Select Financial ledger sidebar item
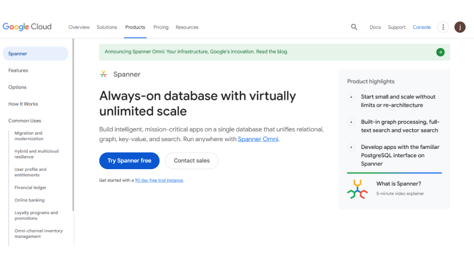This screenshot has height=264, width=474. click(30, 187)
